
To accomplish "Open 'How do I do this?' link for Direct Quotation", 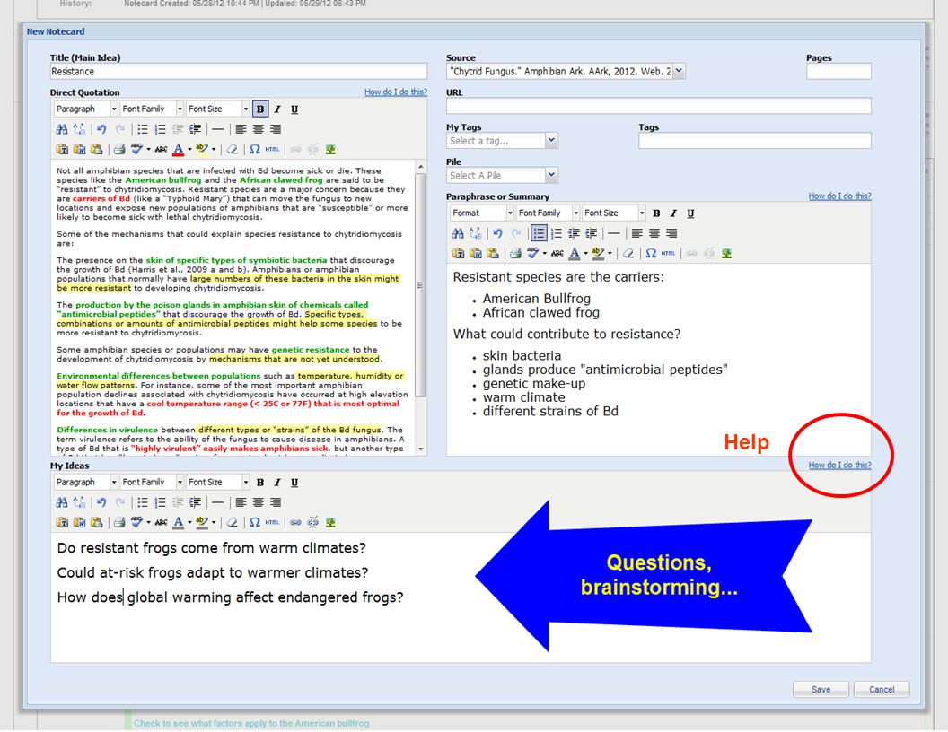I will 395,91.
